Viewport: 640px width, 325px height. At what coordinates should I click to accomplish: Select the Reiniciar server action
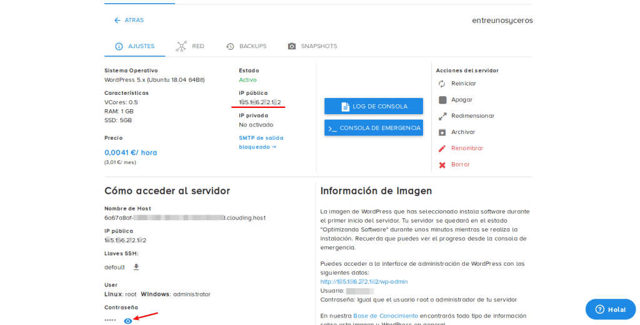pos(464,84)
